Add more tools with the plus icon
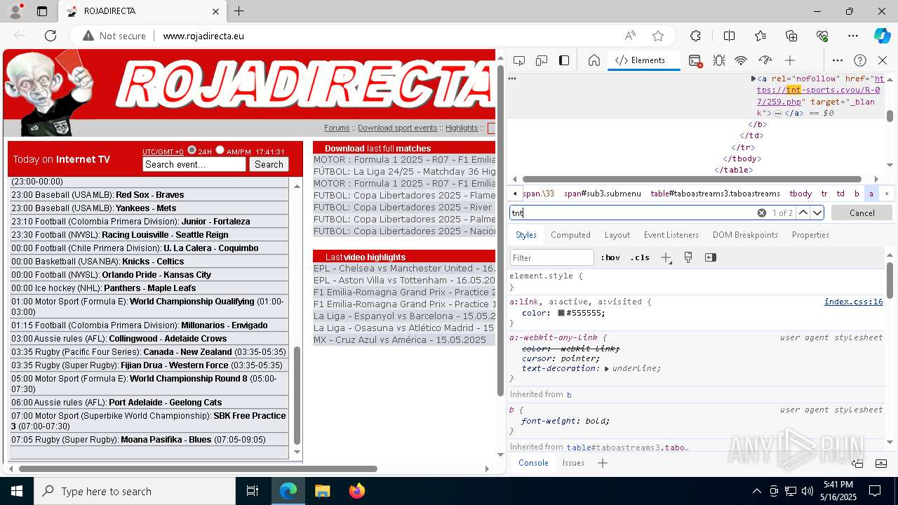This screenshot has width=898, height=505. point(790,60)
